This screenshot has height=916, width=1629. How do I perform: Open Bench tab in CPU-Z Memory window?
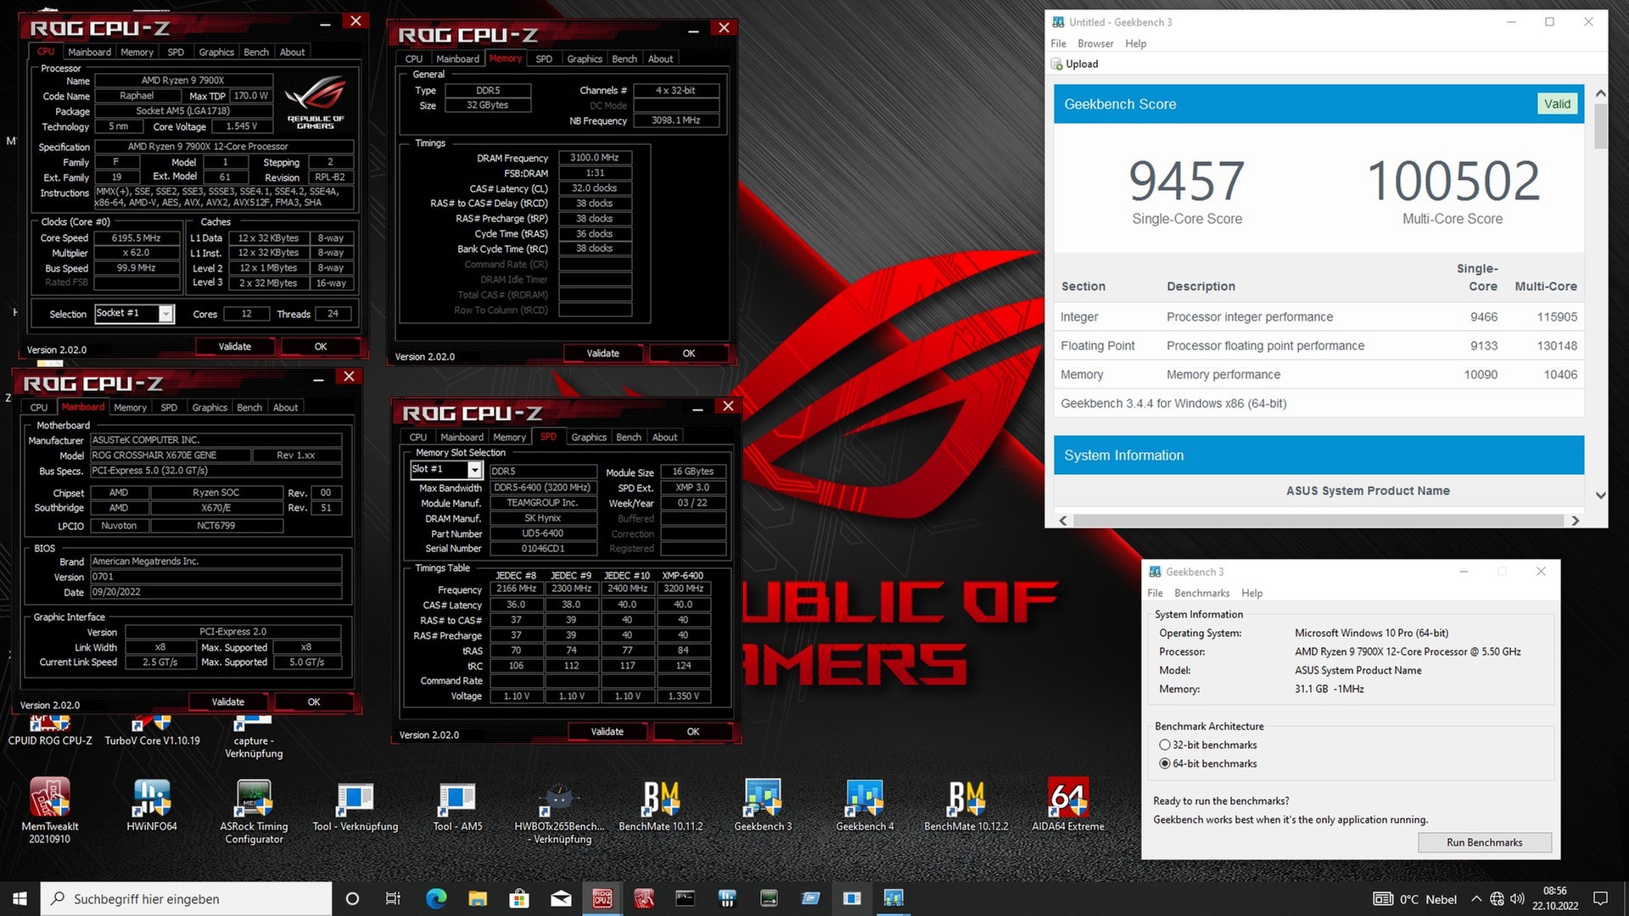(624, 59)
